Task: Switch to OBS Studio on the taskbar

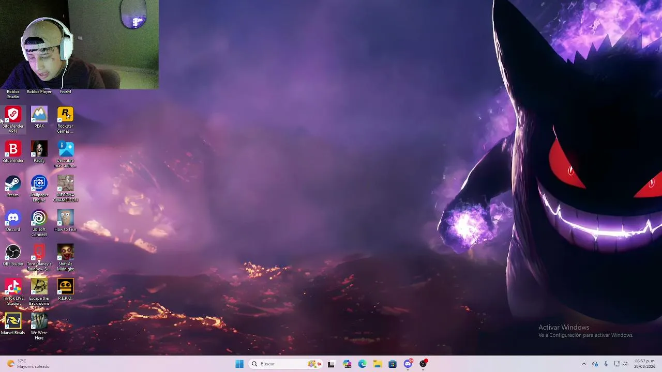Action: click(x=424, y=364)
